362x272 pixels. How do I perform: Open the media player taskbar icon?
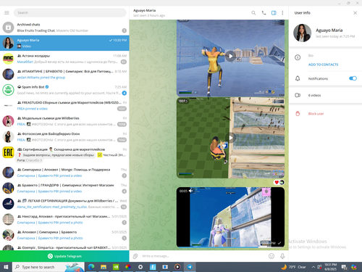(x=177, y=267)
